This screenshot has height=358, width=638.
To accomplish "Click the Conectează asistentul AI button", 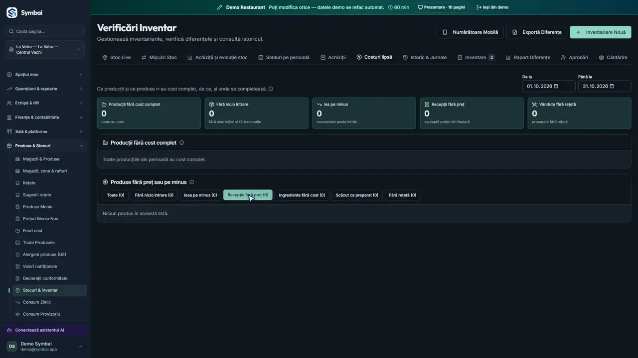I will [x=45, y=330].
